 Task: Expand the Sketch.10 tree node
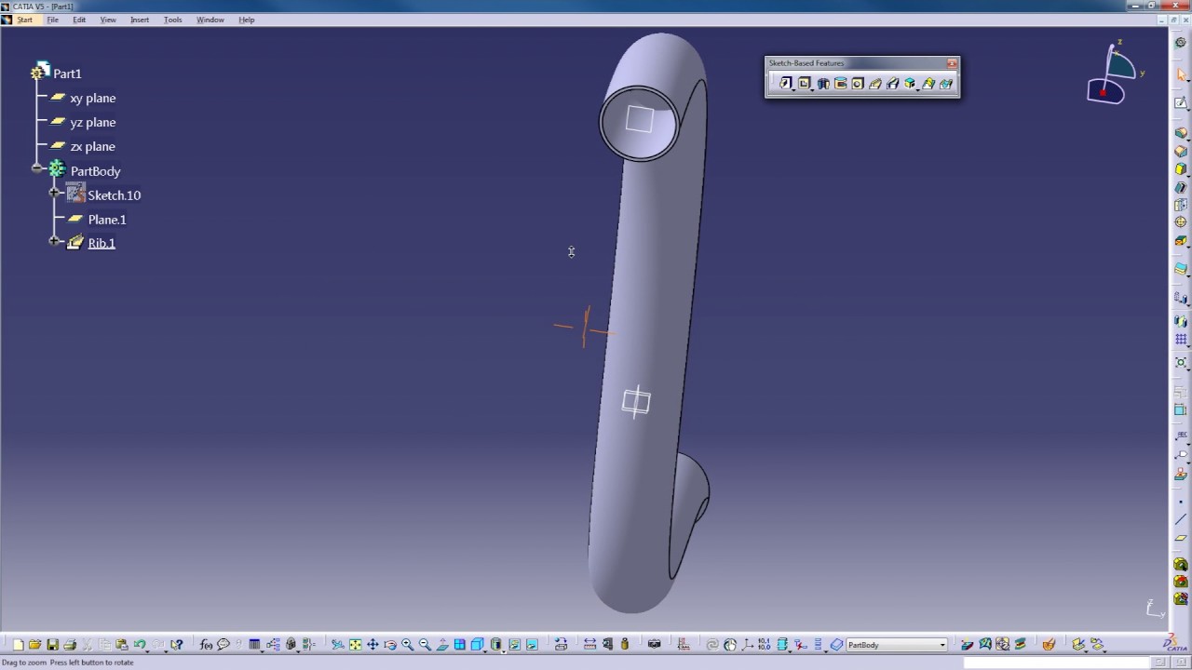(55, 194)
